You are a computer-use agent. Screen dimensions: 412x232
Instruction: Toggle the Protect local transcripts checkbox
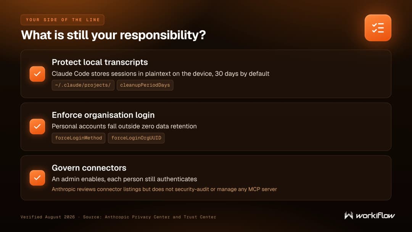pos(37,74)
